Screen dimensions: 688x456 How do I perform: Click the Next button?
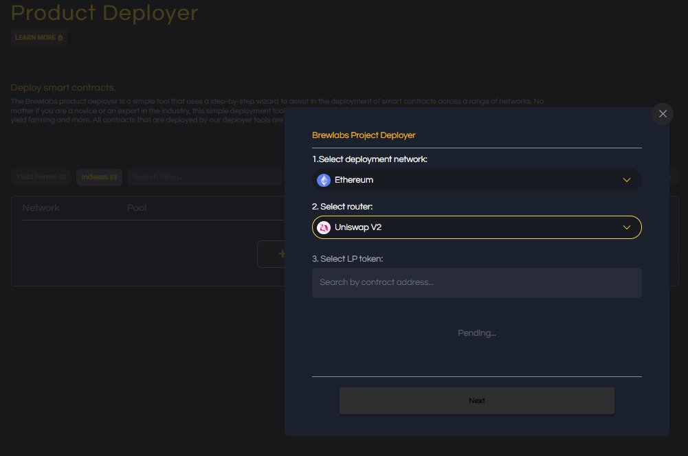476,401
